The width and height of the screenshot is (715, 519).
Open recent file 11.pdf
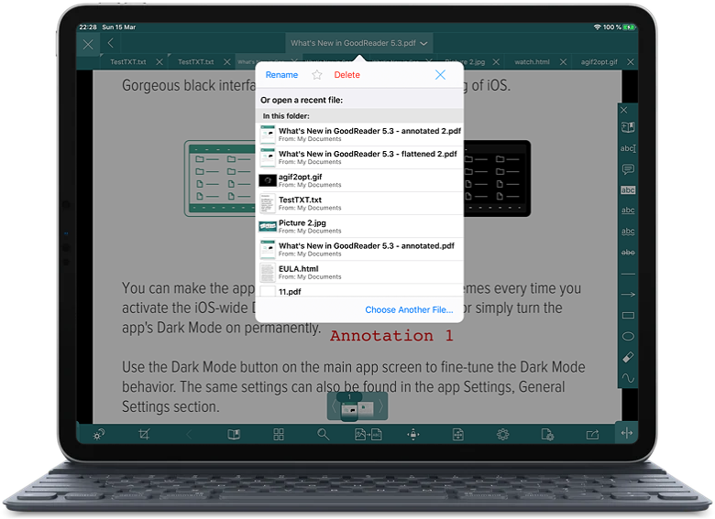[359, 290]
